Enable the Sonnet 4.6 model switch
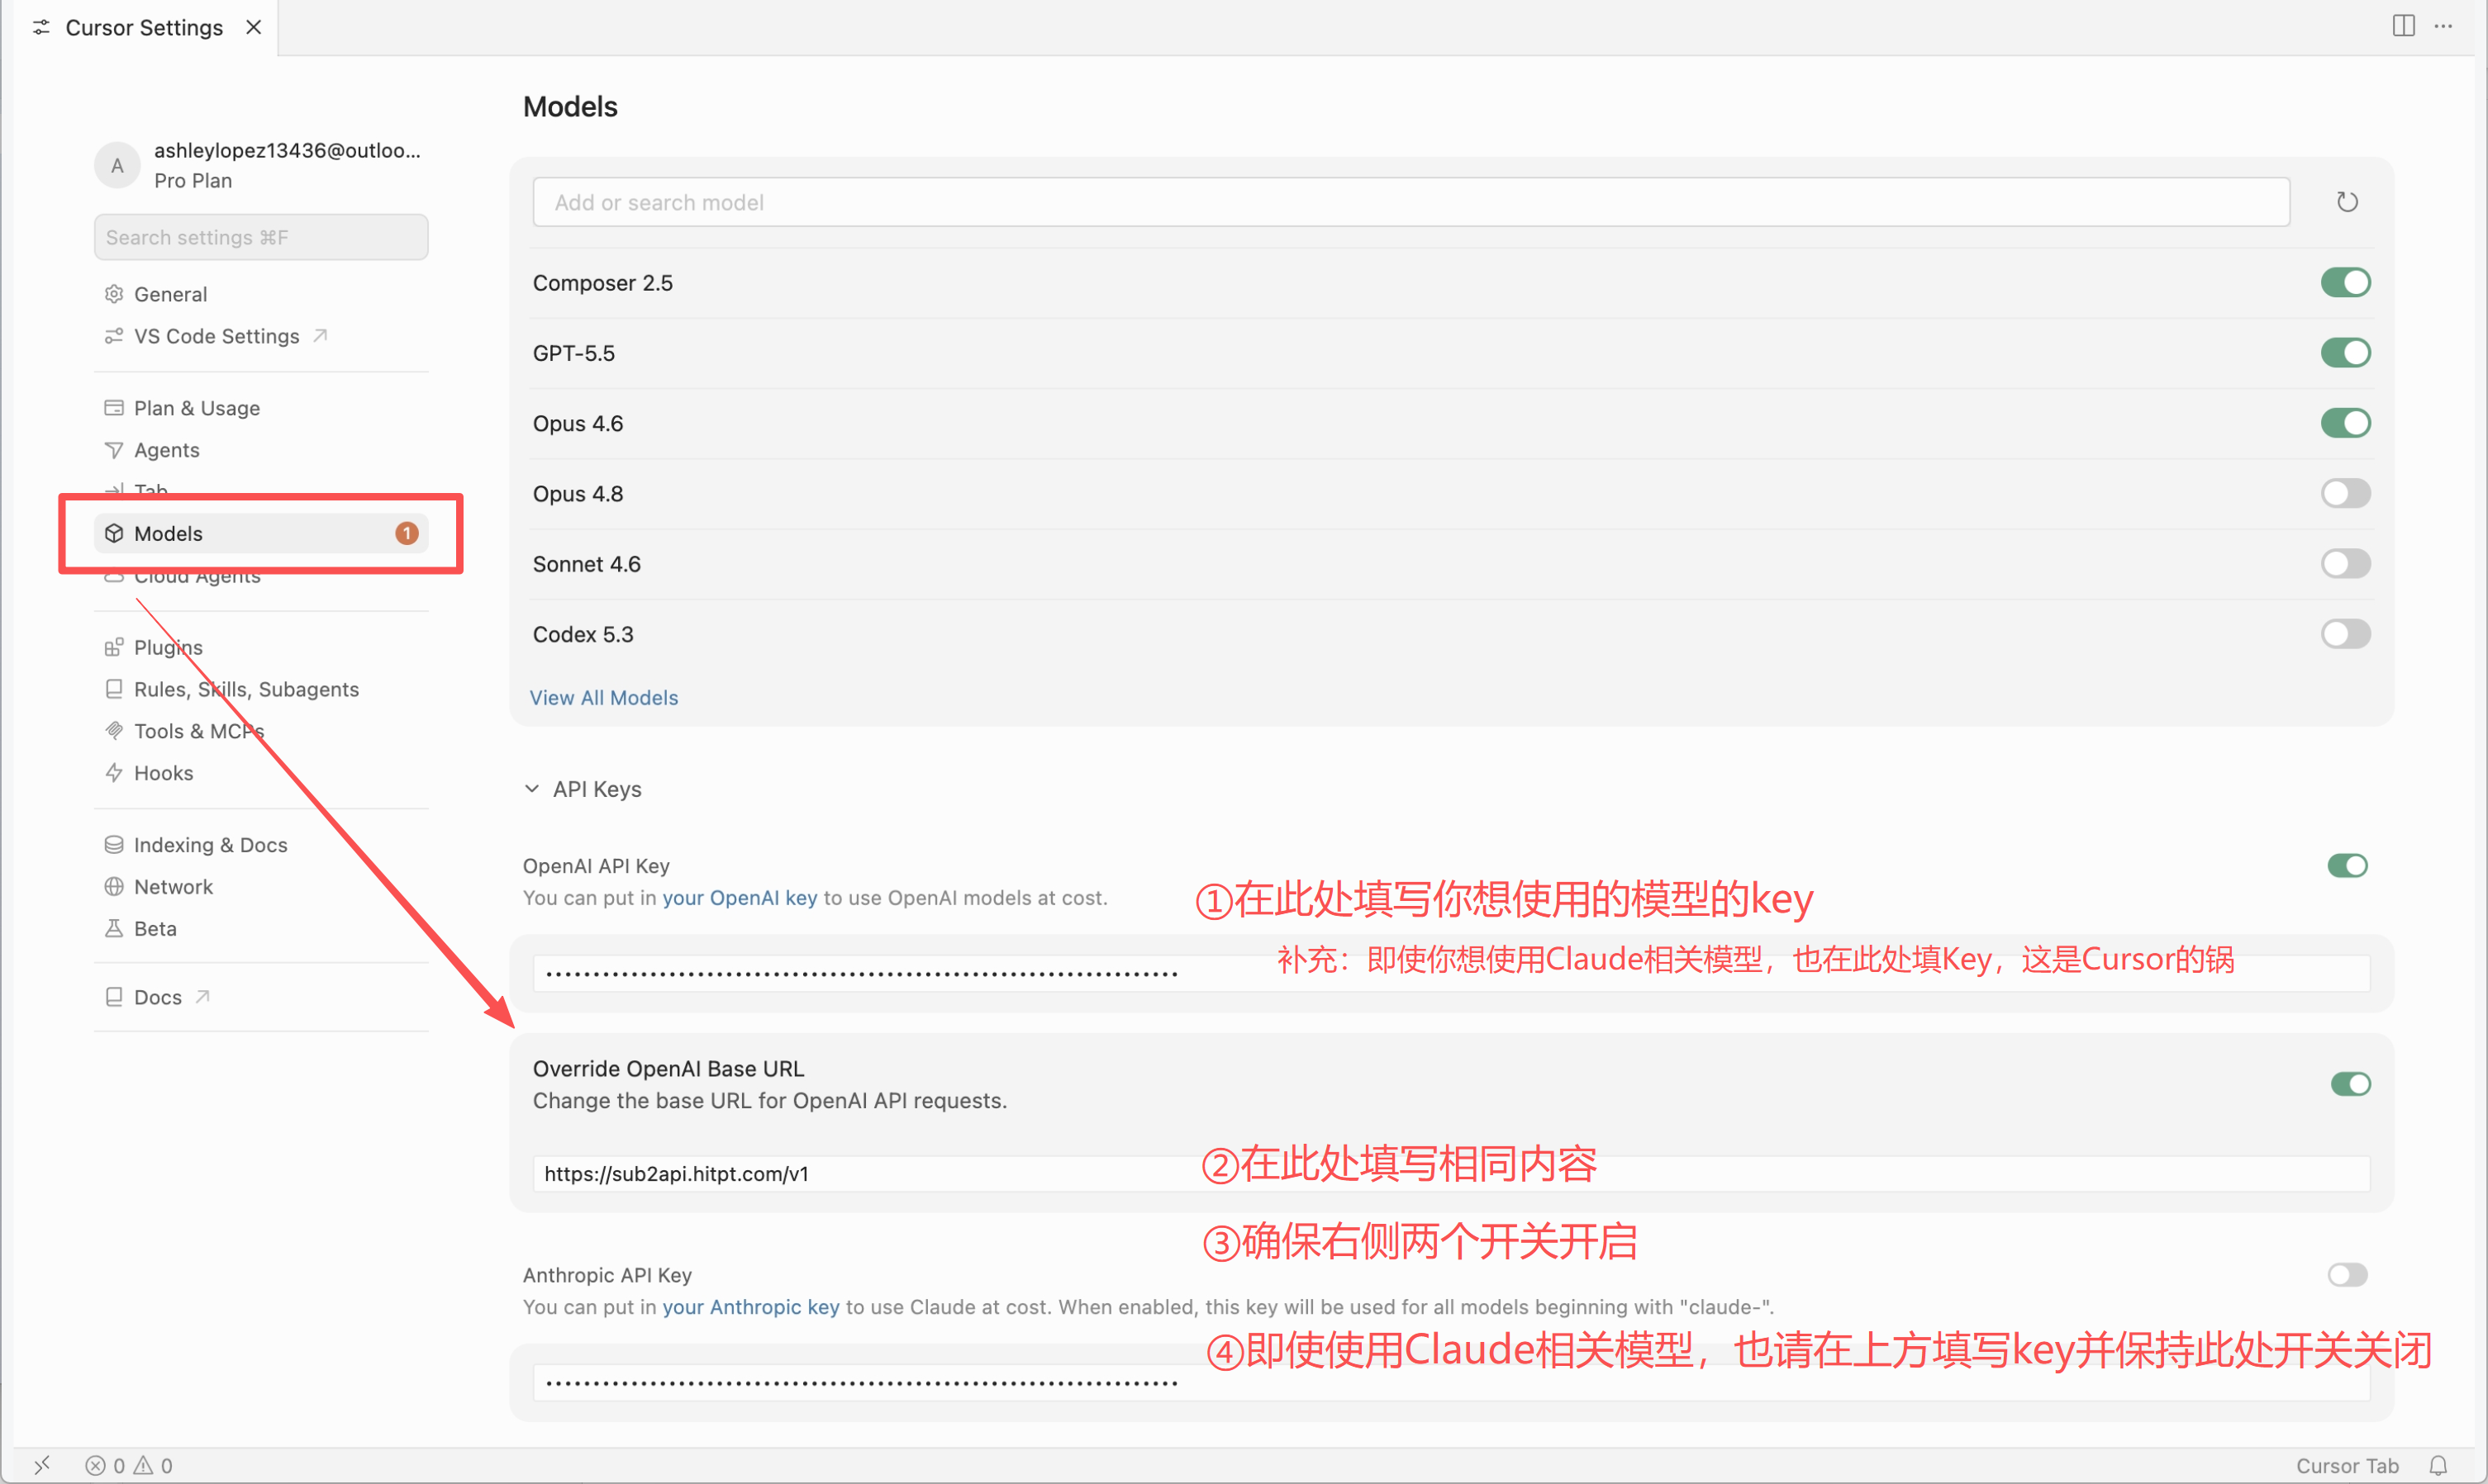 (x=2345, y=564)
